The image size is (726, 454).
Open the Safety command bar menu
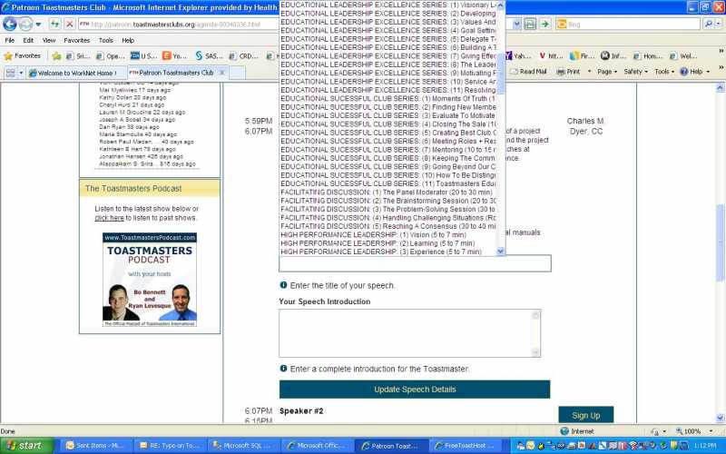click(x=635, y=72)
